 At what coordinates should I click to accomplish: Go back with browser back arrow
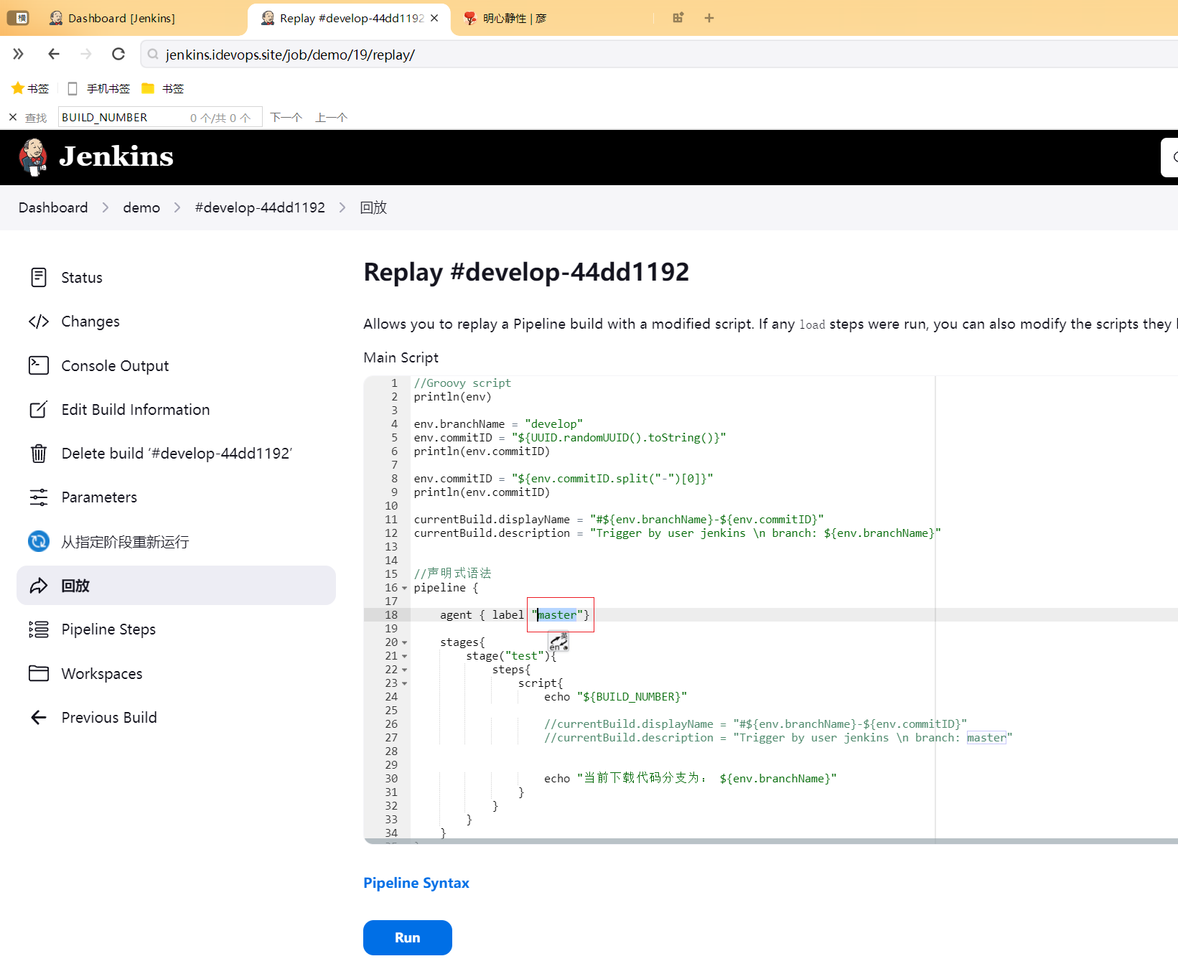pos(54,54)
